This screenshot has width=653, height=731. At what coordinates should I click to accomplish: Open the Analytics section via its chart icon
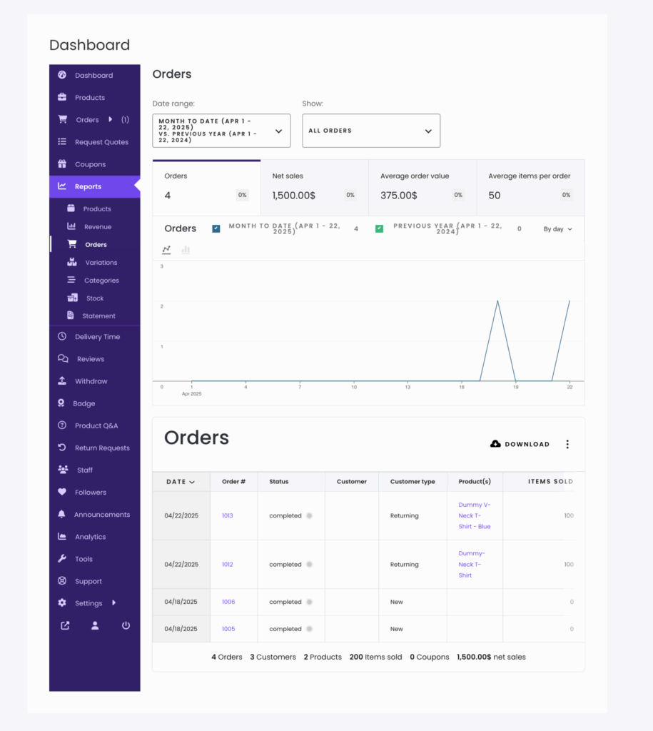pos(64,536)
